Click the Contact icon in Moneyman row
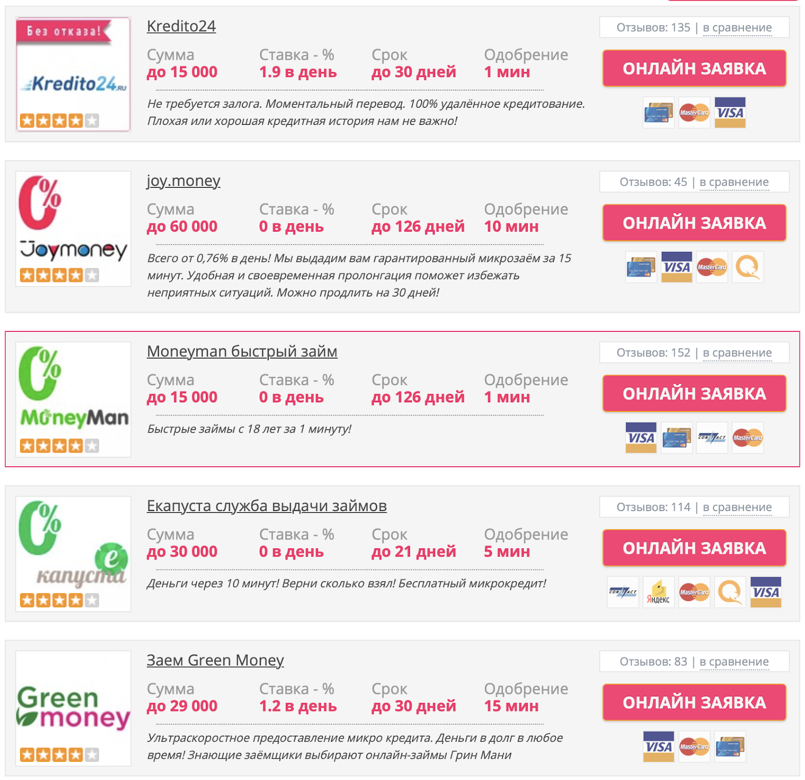The height and width of the screenshot is (780, 805). click(x=712, y=438)
